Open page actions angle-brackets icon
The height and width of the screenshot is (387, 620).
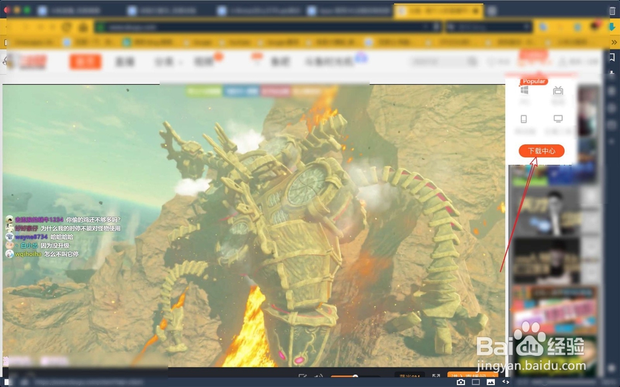505,382
